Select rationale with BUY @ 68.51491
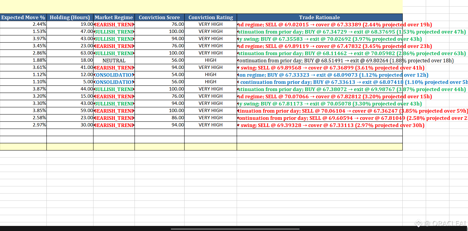Screen dimensions: 468x231 pyautogui.click(x=320, y=61)
